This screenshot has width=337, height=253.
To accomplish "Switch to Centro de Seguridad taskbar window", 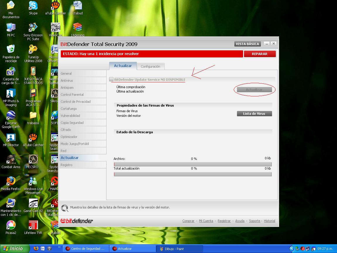I will [x=86, y=249].
